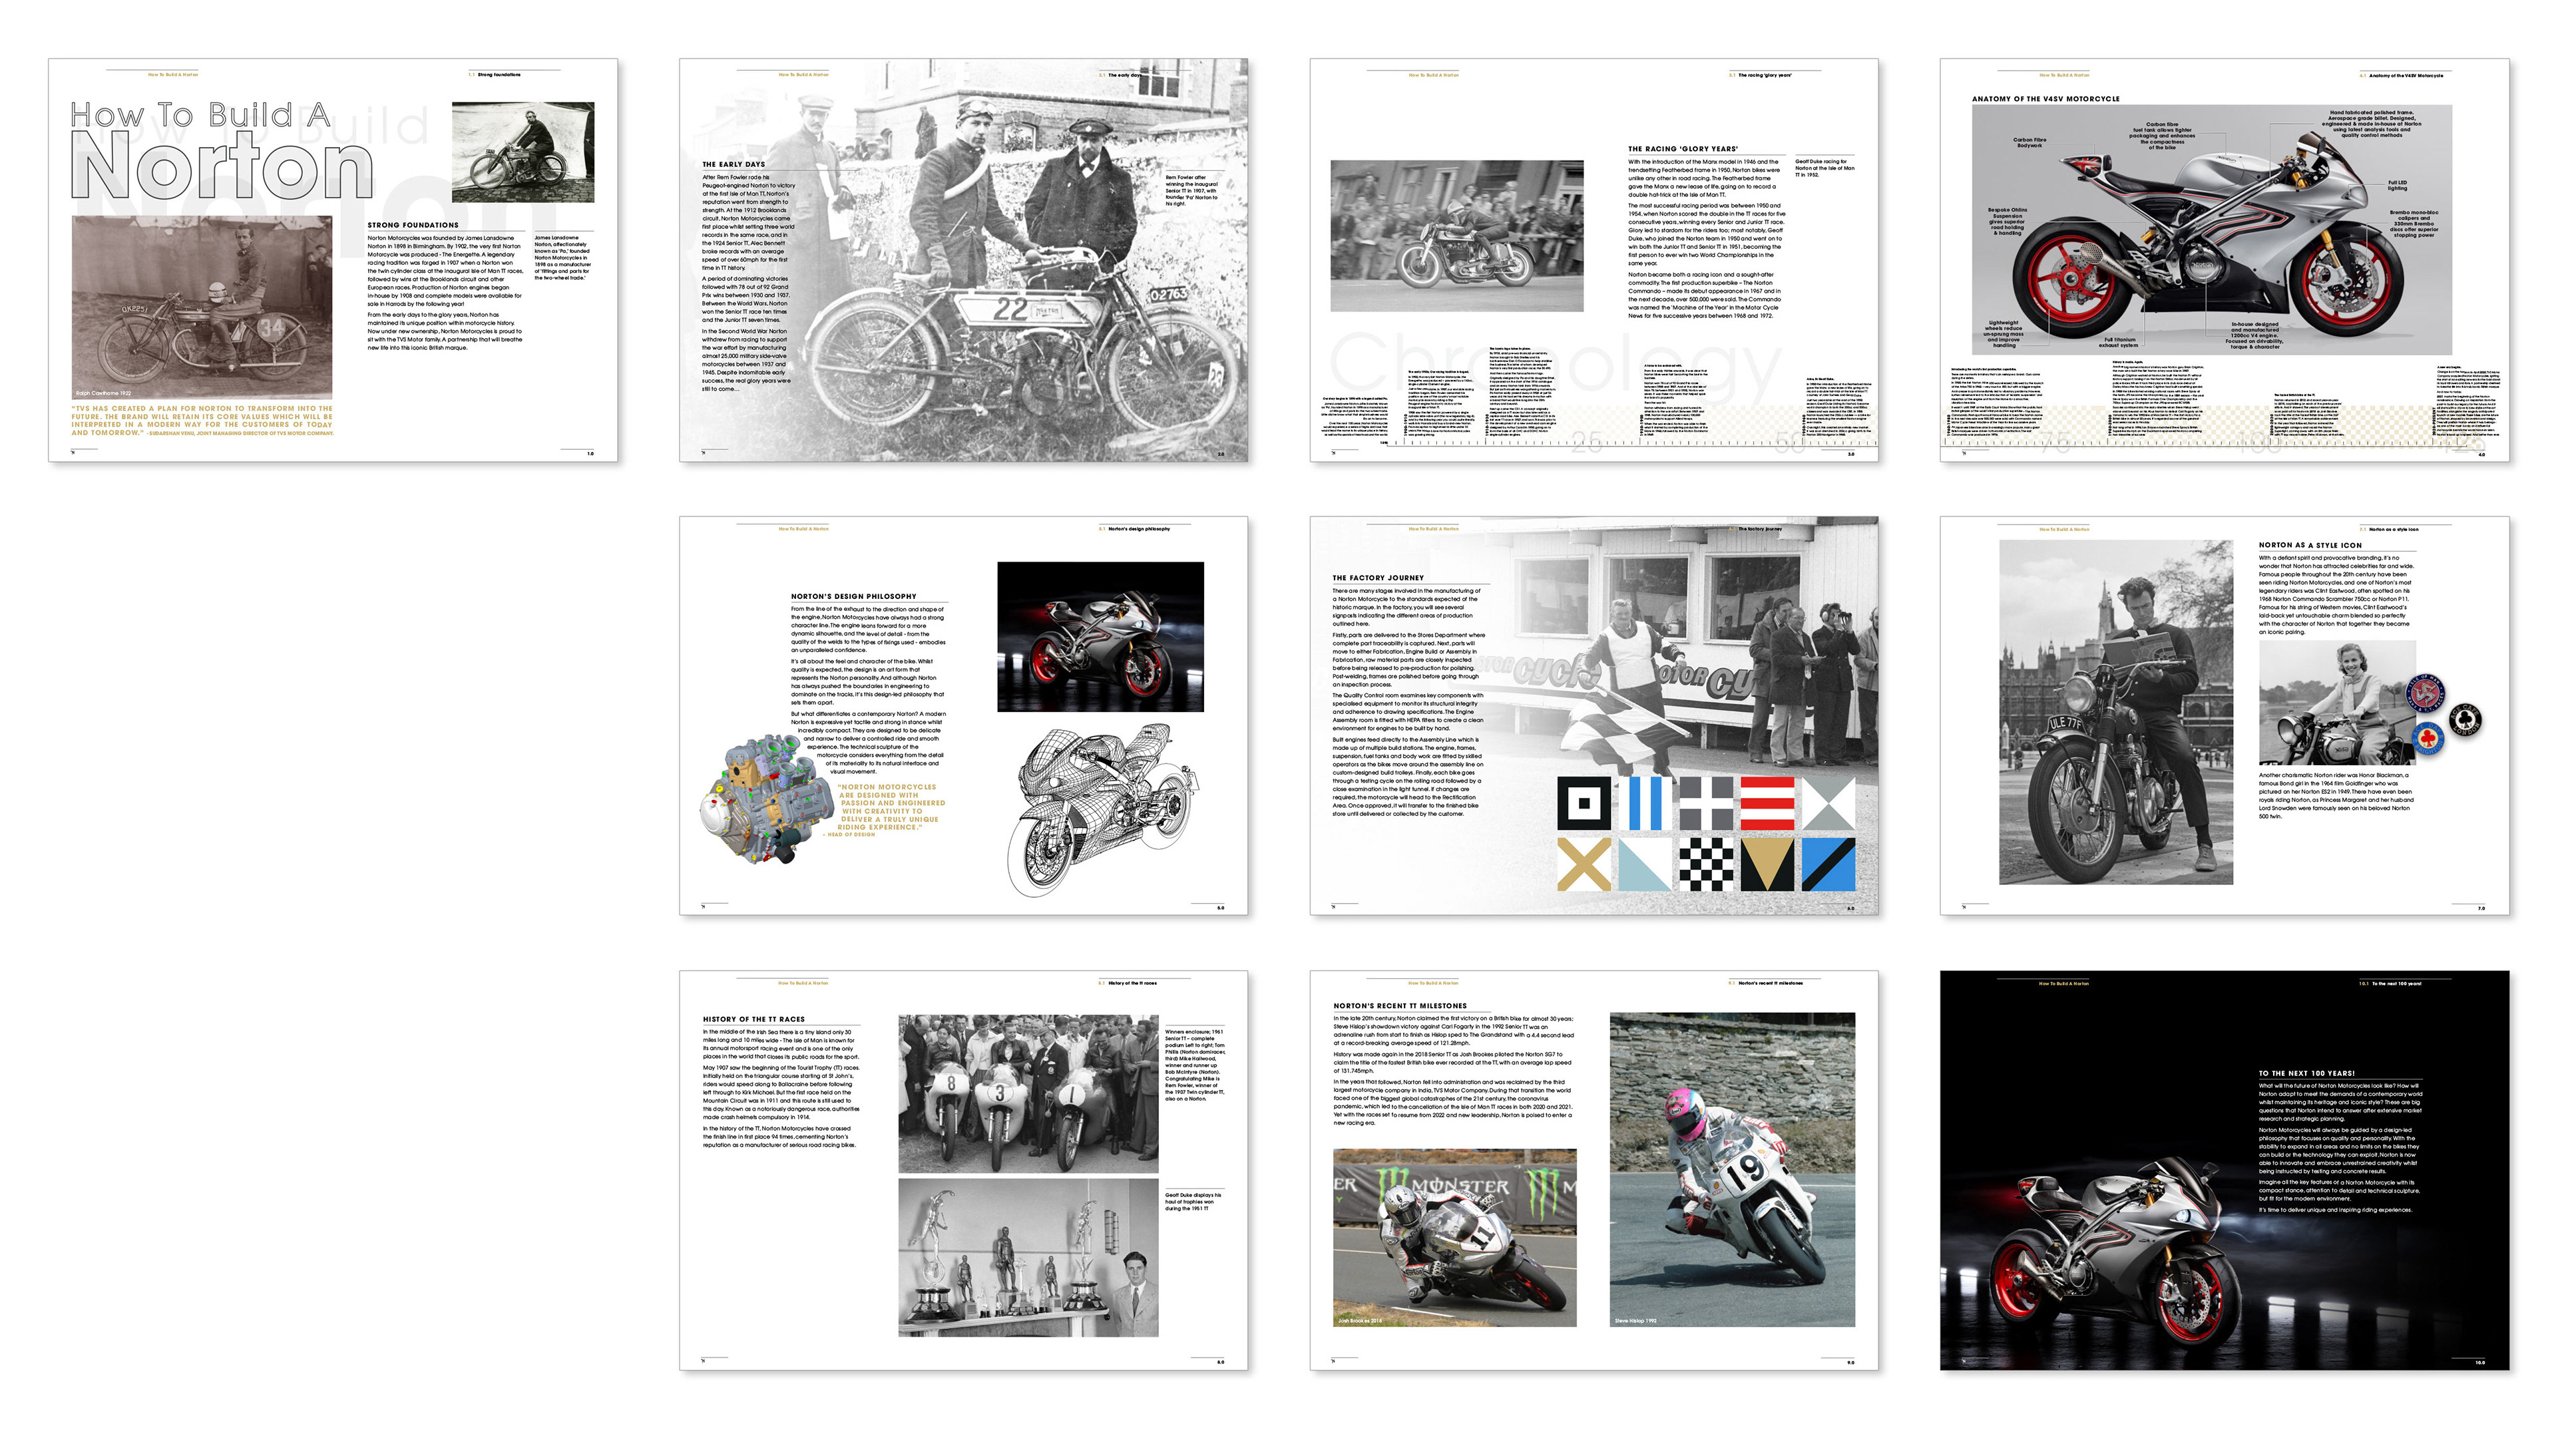Select the light blue diagonal flag

1645,864
